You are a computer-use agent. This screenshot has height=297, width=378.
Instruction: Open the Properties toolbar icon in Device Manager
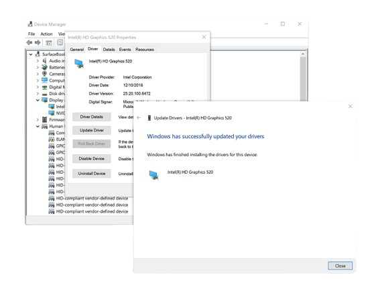coord(60,43)
